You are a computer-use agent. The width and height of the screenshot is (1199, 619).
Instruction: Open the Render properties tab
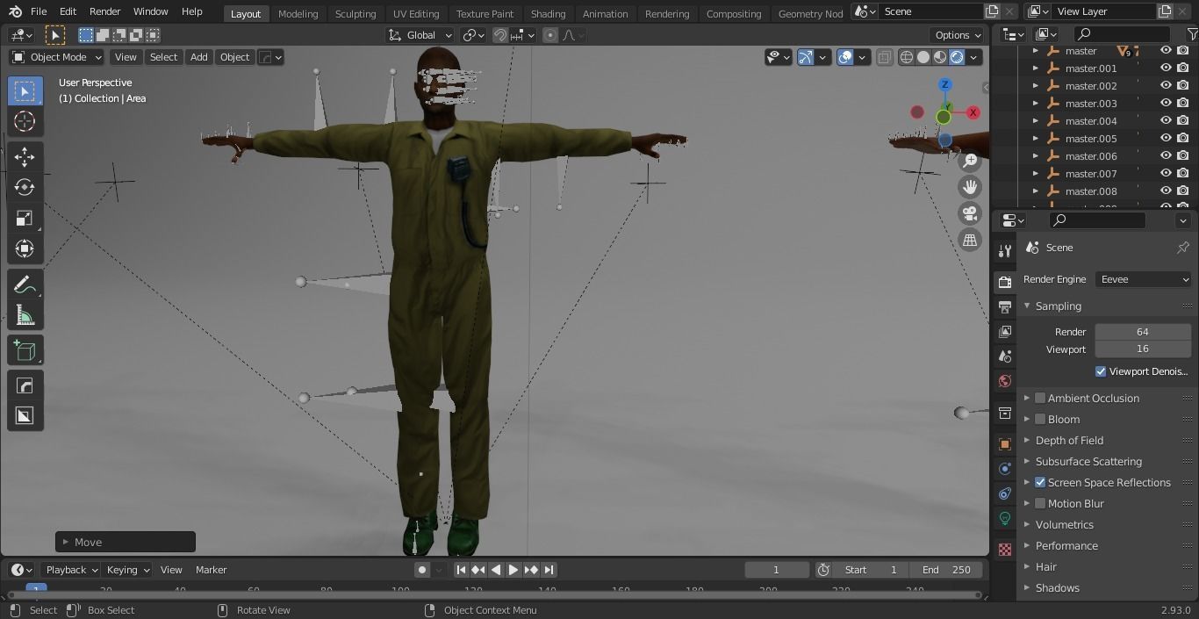1005,282
